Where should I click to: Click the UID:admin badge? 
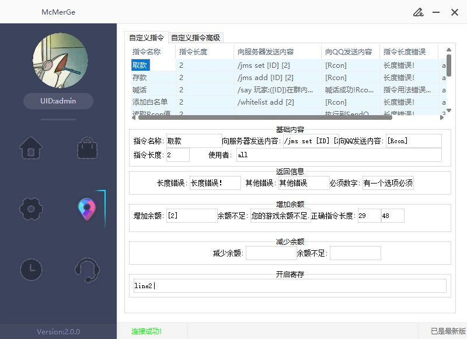pos(58,101)
